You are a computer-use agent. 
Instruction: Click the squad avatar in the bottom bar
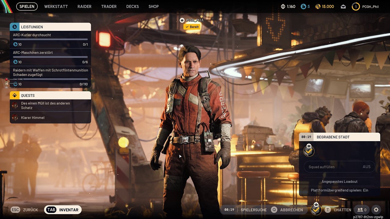[x=316, y=209]
